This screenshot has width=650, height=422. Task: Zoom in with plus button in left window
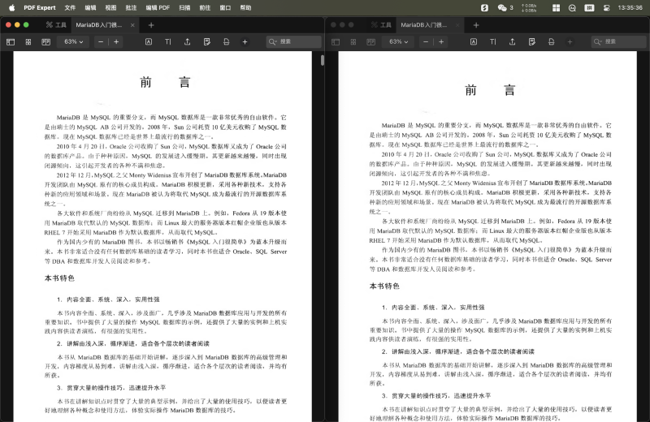tap(116, 41)
